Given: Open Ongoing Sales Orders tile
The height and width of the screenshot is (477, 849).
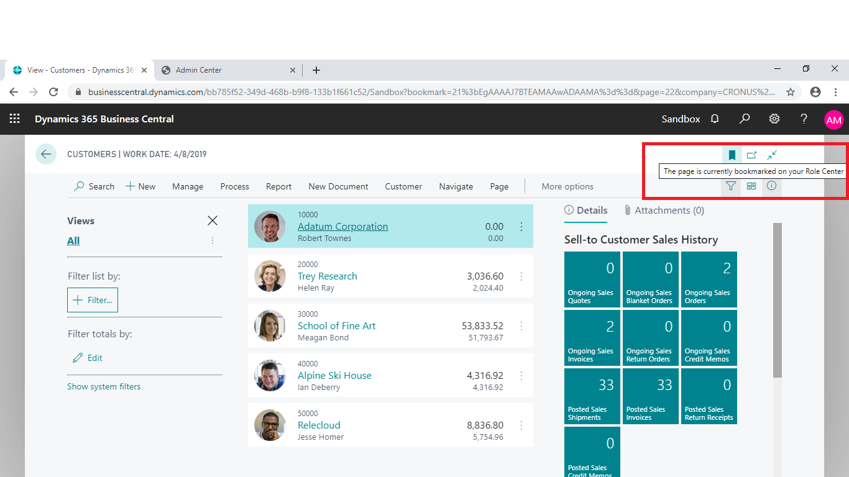Looking at the screenshot, I should click(709, 279).
